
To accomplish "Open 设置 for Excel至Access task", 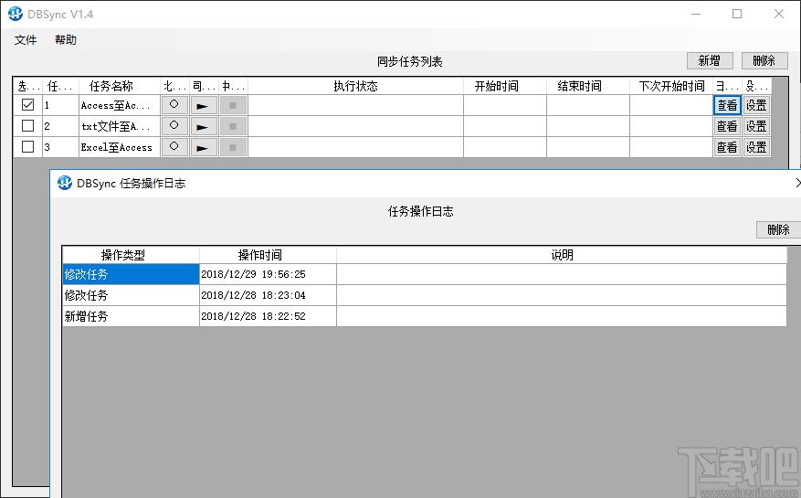I will pos(756,147).
